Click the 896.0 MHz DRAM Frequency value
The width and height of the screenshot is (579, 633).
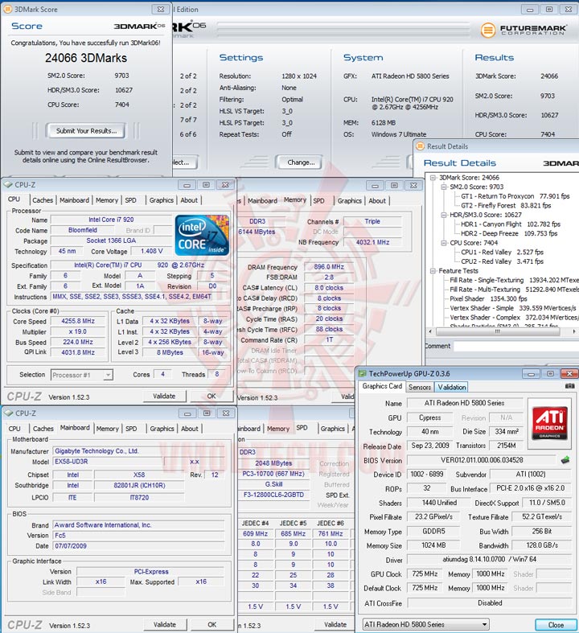point(329,267)
